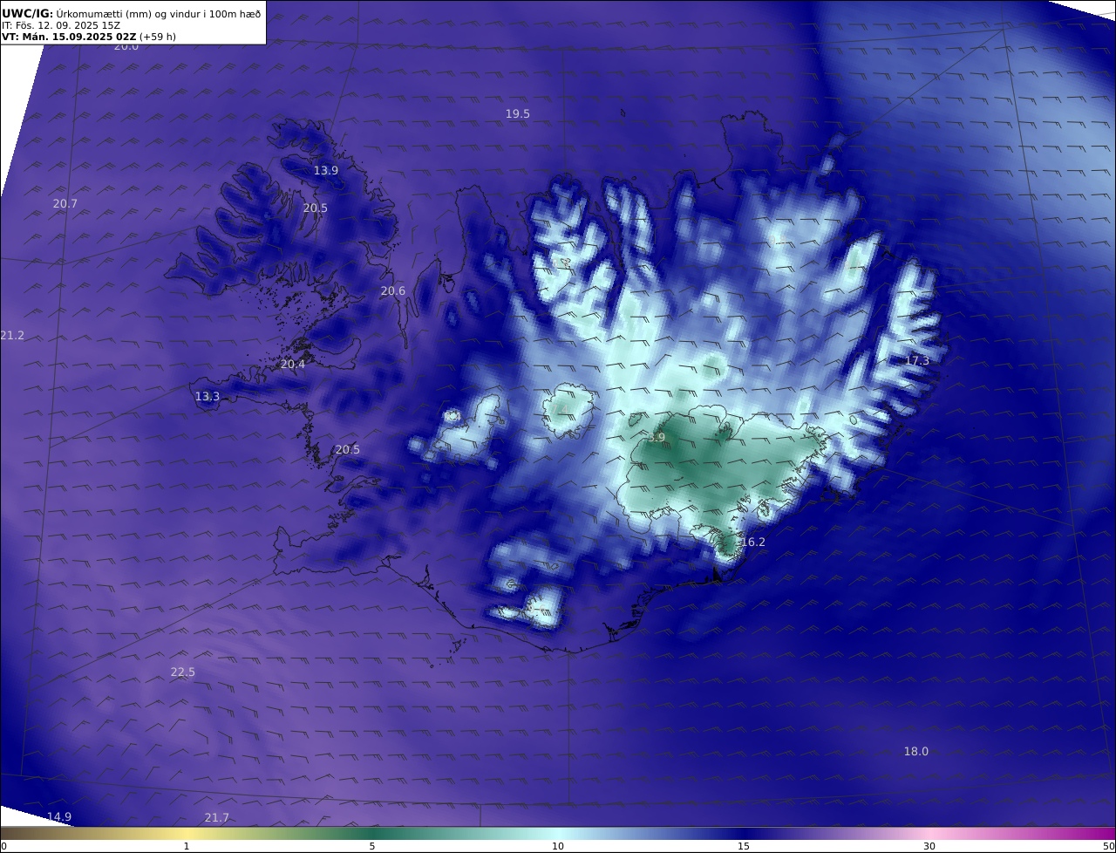Click the '17.3' value in the Eastfjords
This screenshot has width=1116, height=853.
(x=917, y=361)
